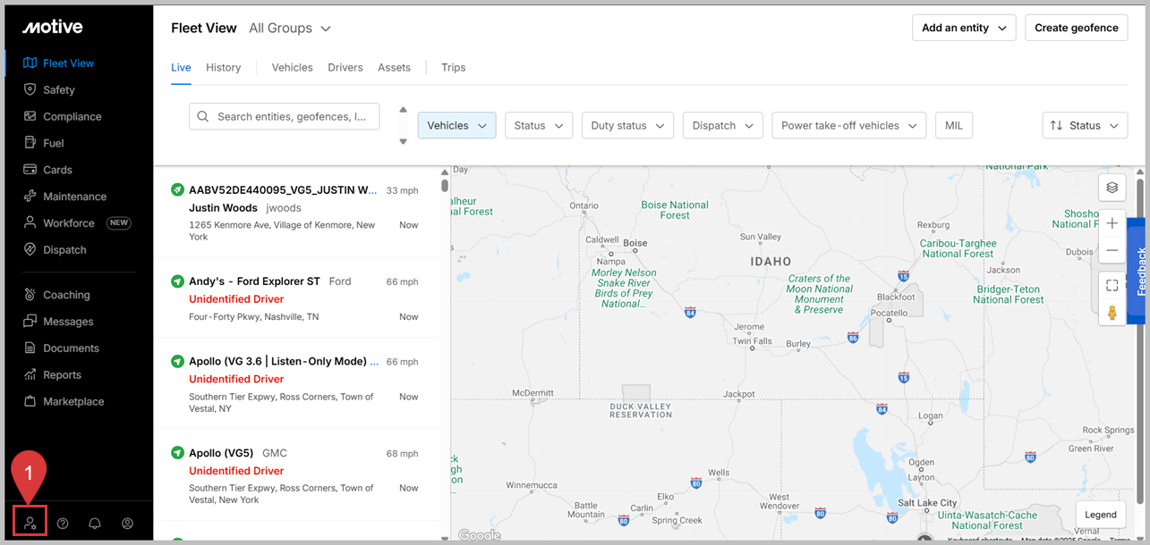1150x545 pixels.
Task: Select Apollo (VG 3.6 | Listen-Only Mode) entry
Action: pyautogui.click(x=296, y=384)
